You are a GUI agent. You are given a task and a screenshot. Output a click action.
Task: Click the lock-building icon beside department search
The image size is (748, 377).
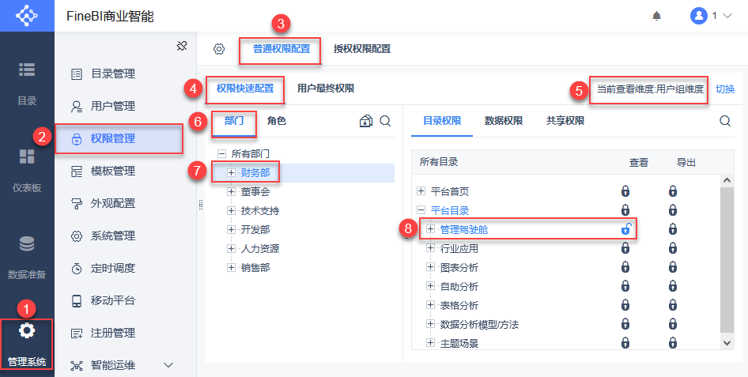[365, 121]
